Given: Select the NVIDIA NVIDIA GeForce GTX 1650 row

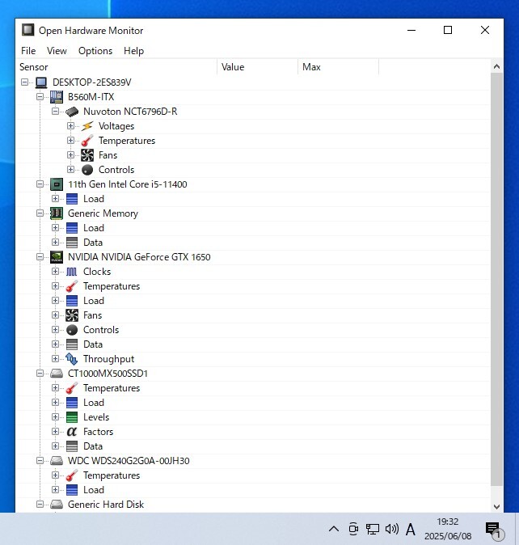Looking at the screenshot, I should pyautogui.click(x=253, y=257).
